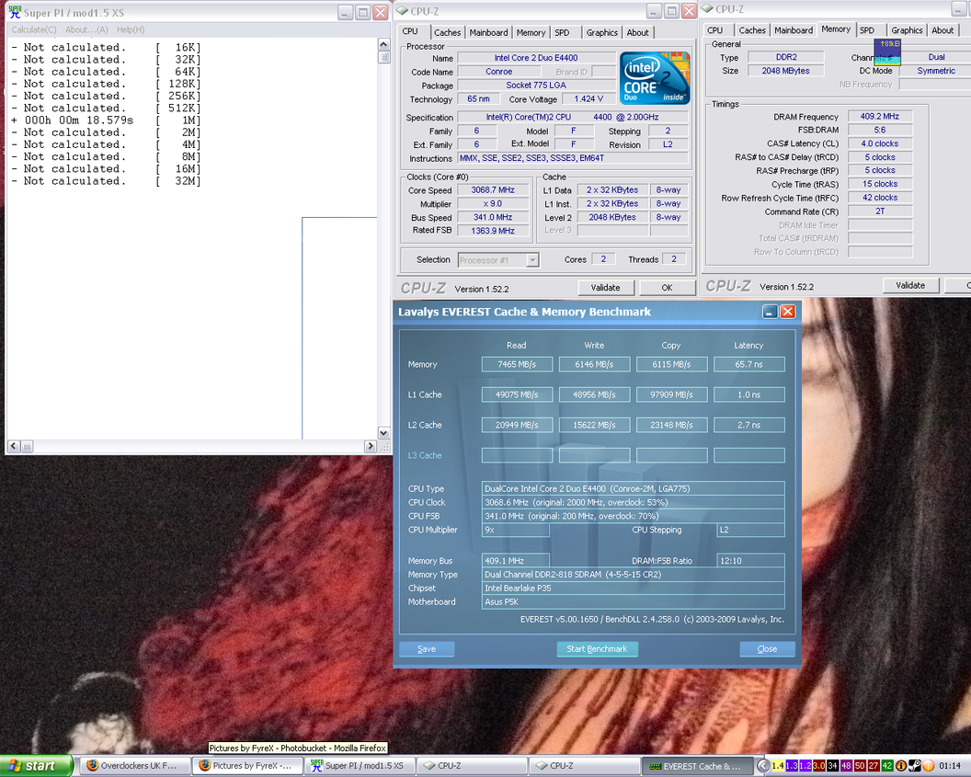Click the left CPU-Z title bar icon
This screenshot has height=777, width=971.
coord(402,11)
